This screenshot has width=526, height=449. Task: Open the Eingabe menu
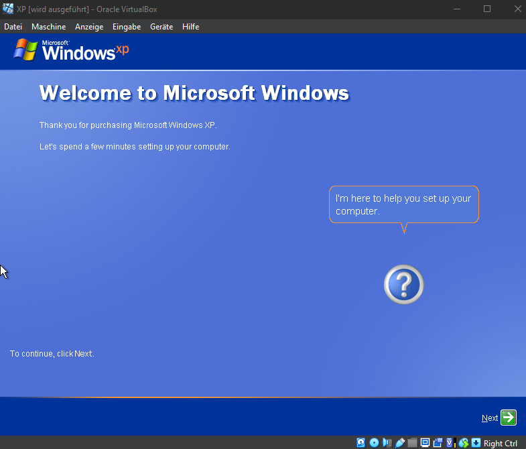[x=127, y=27]
